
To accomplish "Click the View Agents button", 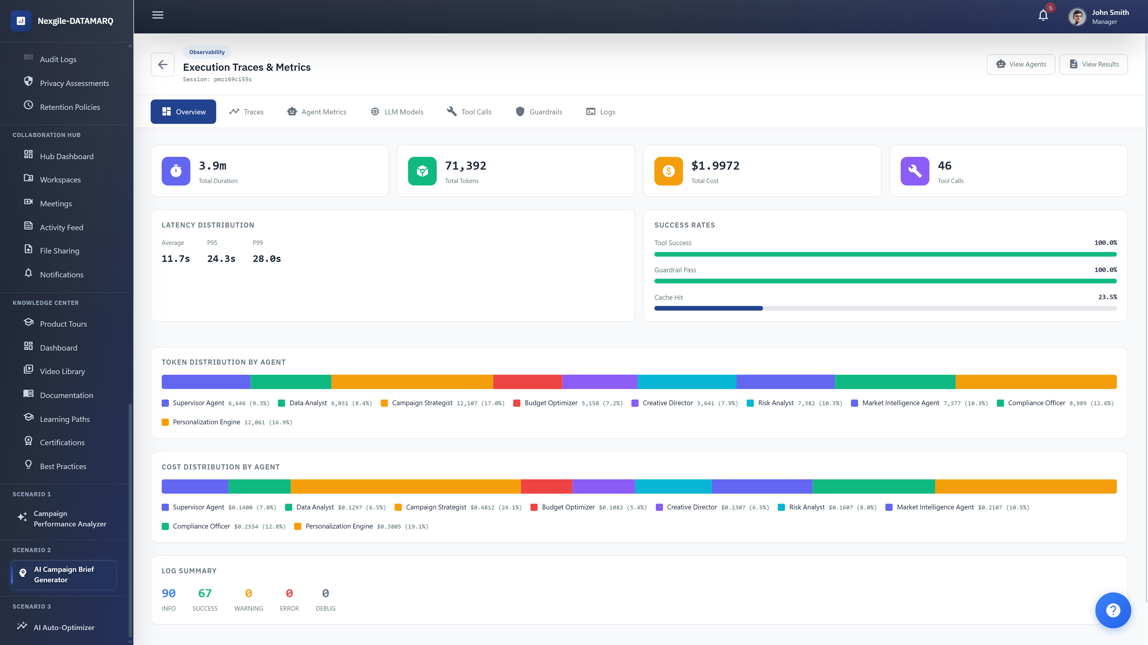I will point(1021,64).
